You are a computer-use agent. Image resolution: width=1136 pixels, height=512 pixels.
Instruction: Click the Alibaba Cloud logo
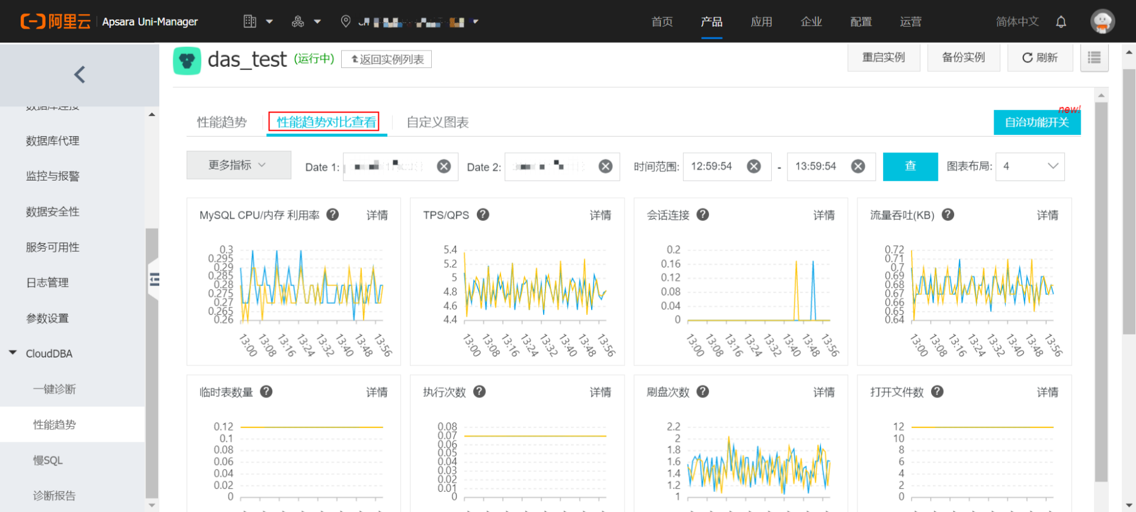pos(55,21)
